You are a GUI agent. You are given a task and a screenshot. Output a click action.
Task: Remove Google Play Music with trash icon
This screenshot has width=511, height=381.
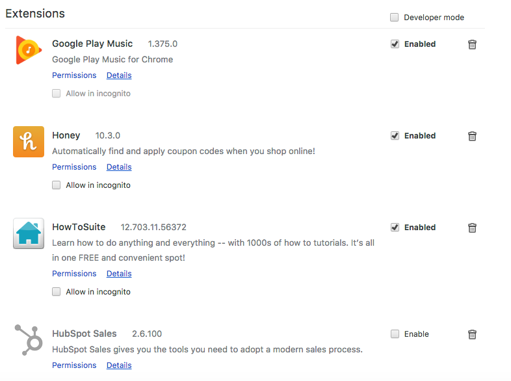473,44
